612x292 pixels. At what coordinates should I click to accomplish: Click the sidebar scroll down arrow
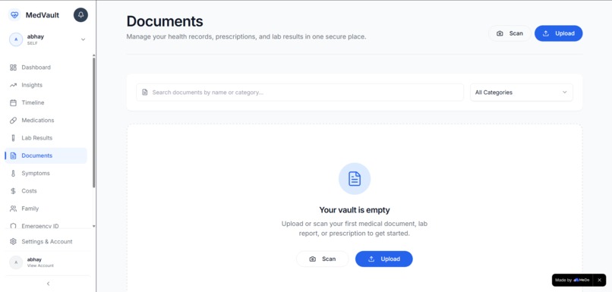pyautogui.click(x=93, y=226)
